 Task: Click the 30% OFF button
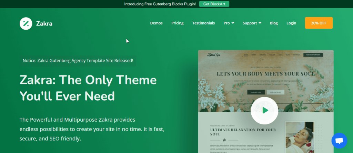[x=319, y=23]
